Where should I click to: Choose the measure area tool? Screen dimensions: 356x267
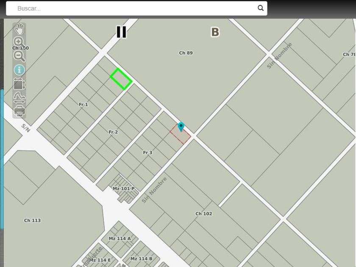click(x=19, y=84)
